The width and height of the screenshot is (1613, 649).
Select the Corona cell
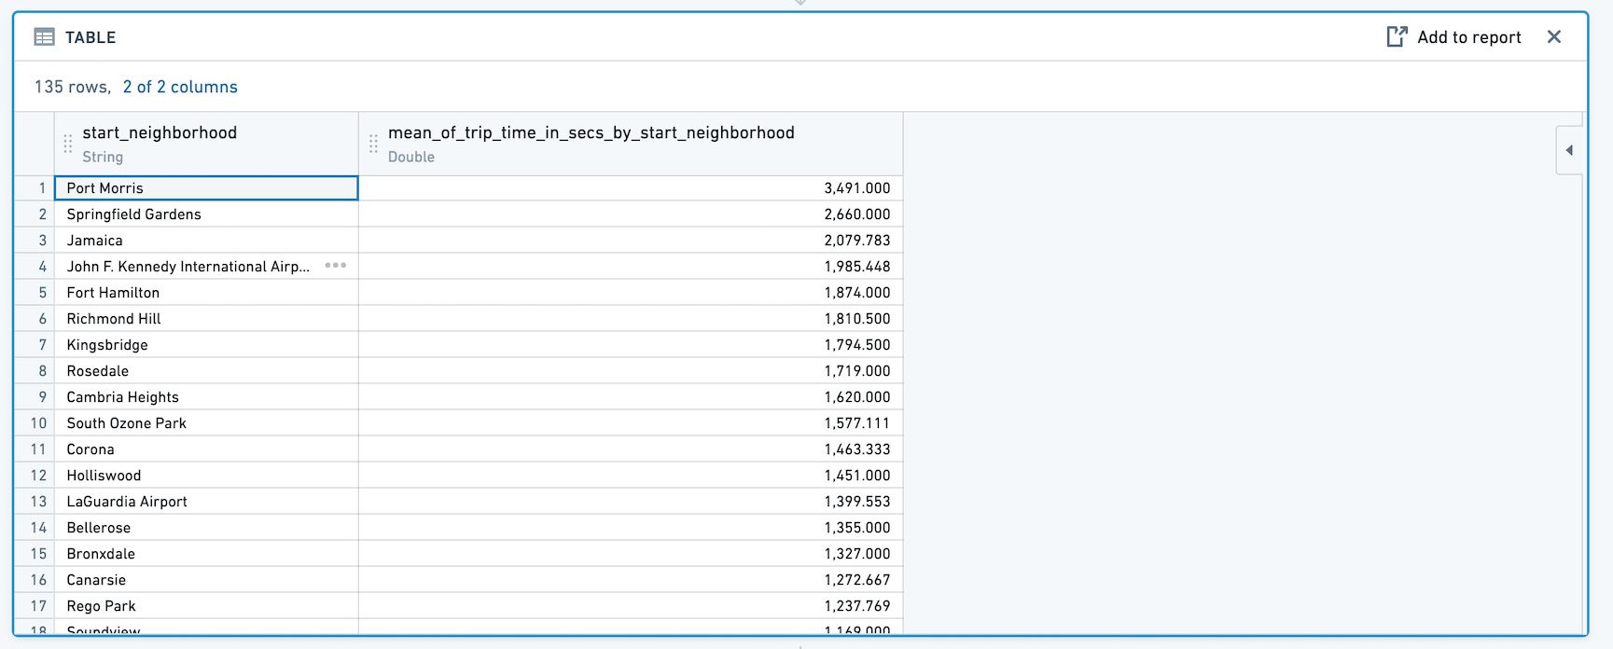click(206, 449)
